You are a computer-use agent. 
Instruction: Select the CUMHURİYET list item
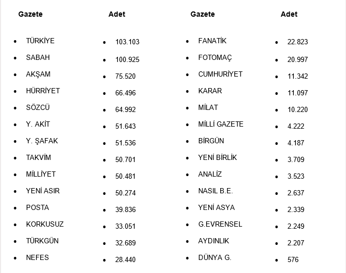[220, 74]
